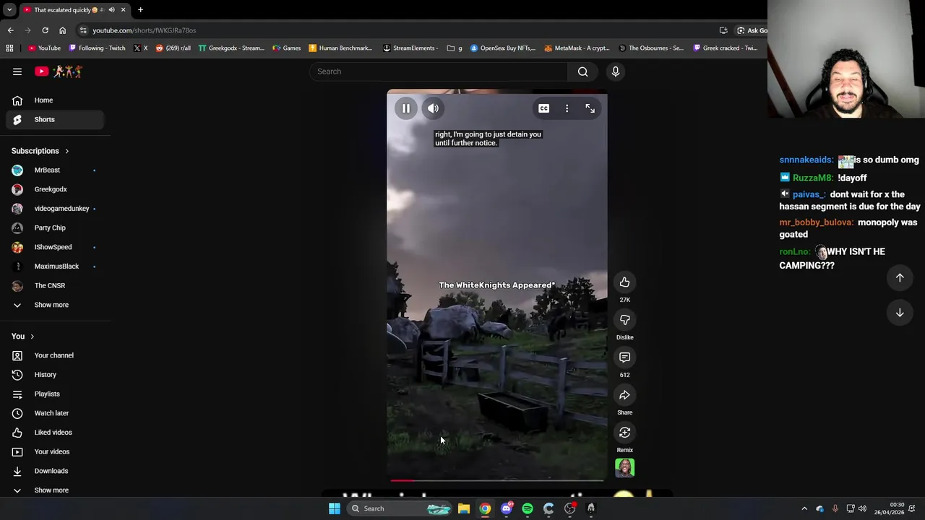Click the Shorts video progress bar

tap(497, 480)
